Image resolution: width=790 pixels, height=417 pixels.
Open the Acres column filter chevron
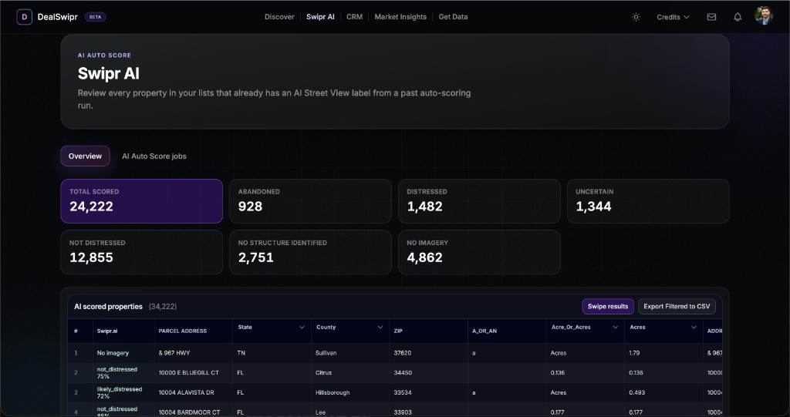tap(694, 328)
